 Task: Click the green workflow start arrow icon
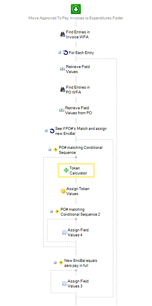[76, 9]
